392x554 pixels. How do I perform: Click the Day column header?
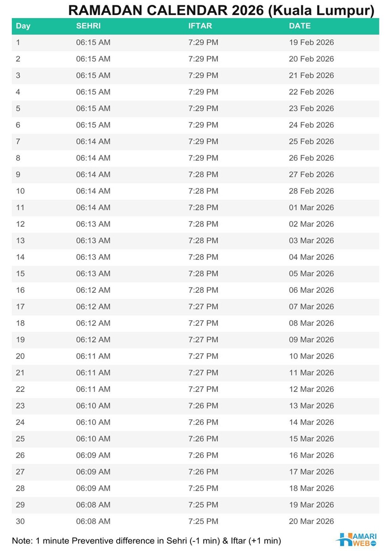click(23, 26)
